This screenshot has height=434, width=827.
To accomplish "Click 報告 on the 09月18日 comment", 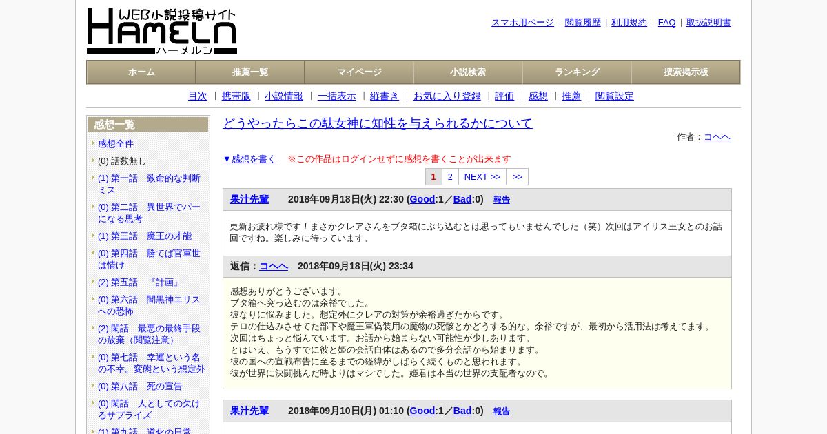I will tap(502, 200).
